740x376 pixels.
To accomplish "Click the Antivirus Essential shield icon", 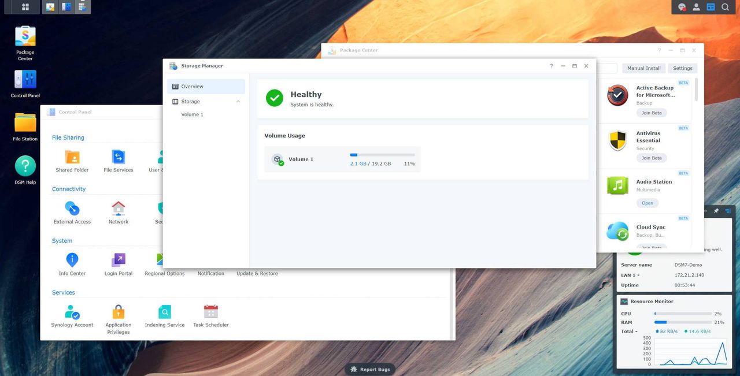I will tap(617, 140).
